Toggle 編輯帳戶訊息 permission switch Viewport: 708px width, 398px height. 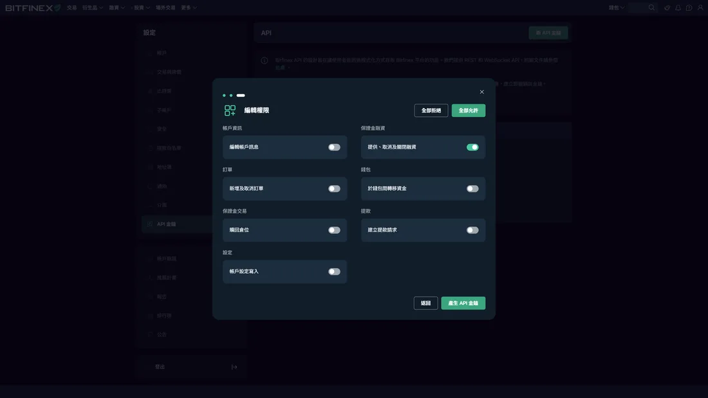pyautogui.click(x=334, y=147)
